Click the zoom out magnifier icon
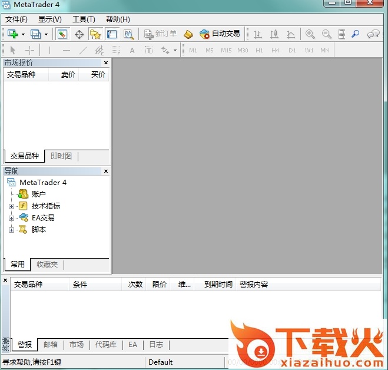388x370 pixels. [x=326, y=34]
